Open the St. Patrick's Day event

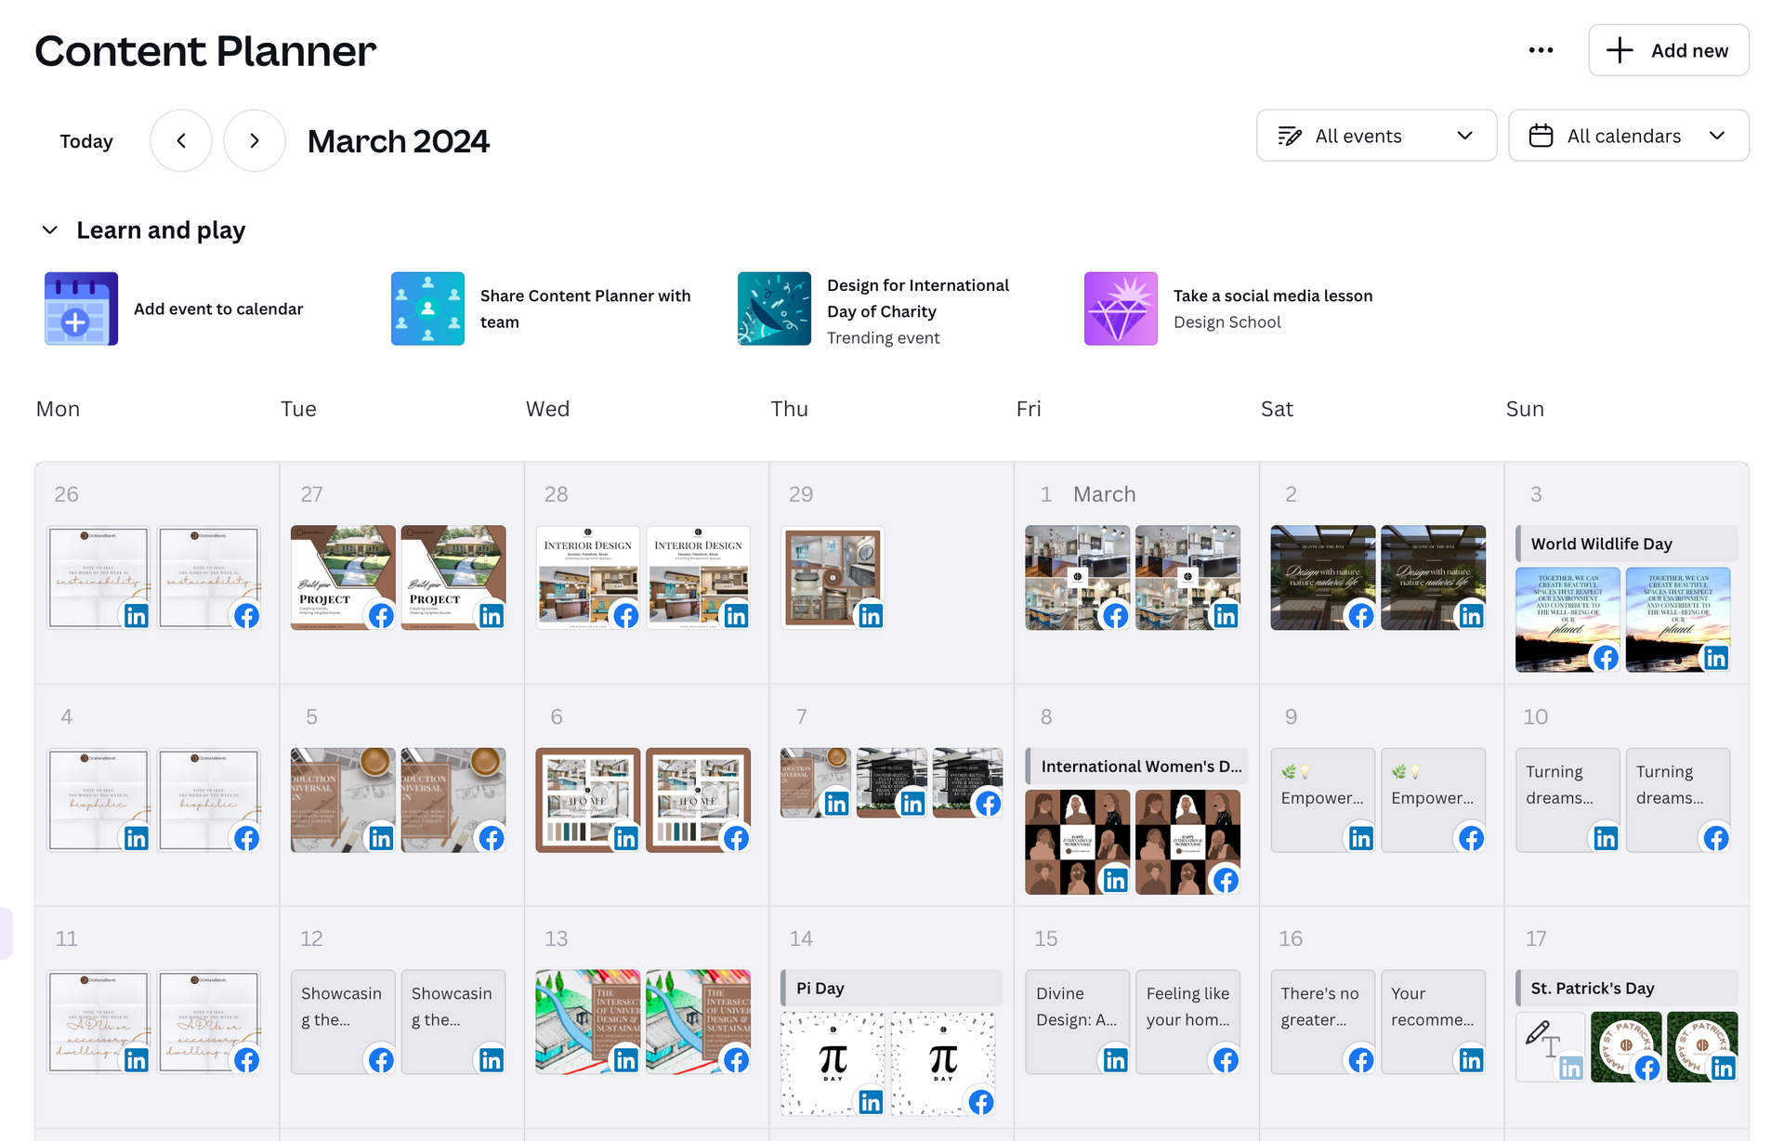[1626, 988]
